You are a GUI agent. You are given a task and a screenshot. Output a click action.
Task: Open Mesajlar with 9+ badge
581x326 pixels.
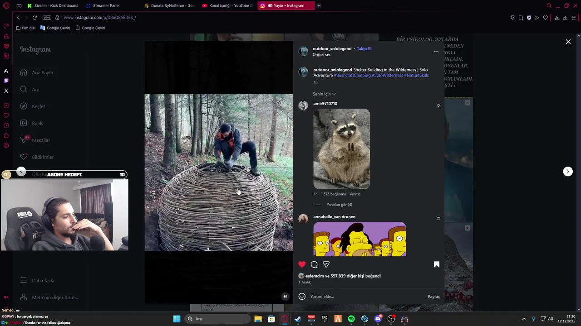click(35, 140)
